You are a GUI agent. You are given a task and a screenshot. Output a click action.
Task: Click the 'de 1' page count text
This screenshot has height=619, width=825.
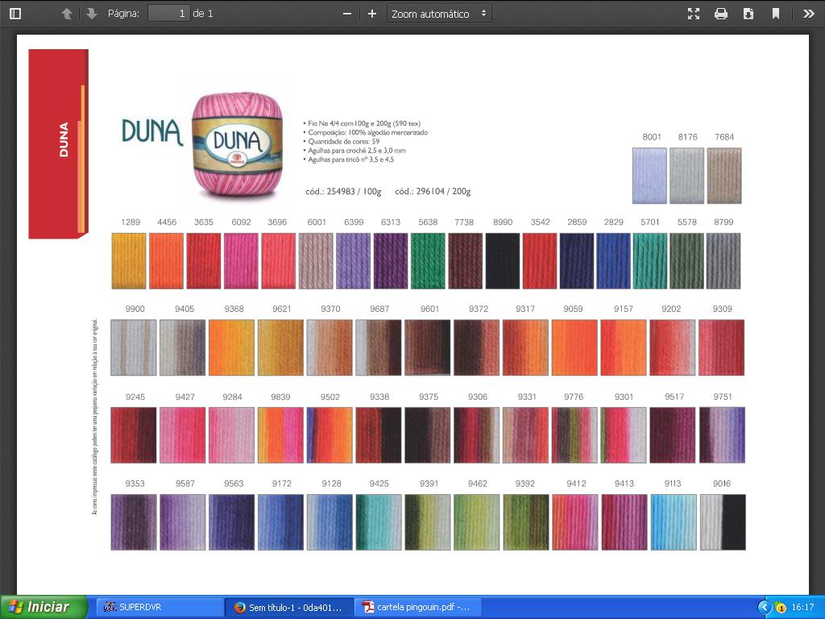tap(203, 14)
